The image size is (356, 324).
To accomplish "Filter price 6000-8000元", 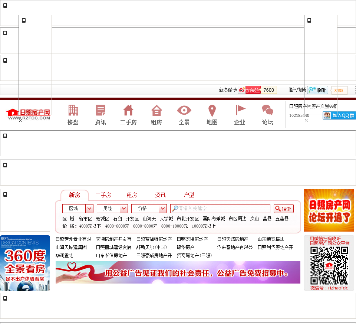I will pos(145,226).
